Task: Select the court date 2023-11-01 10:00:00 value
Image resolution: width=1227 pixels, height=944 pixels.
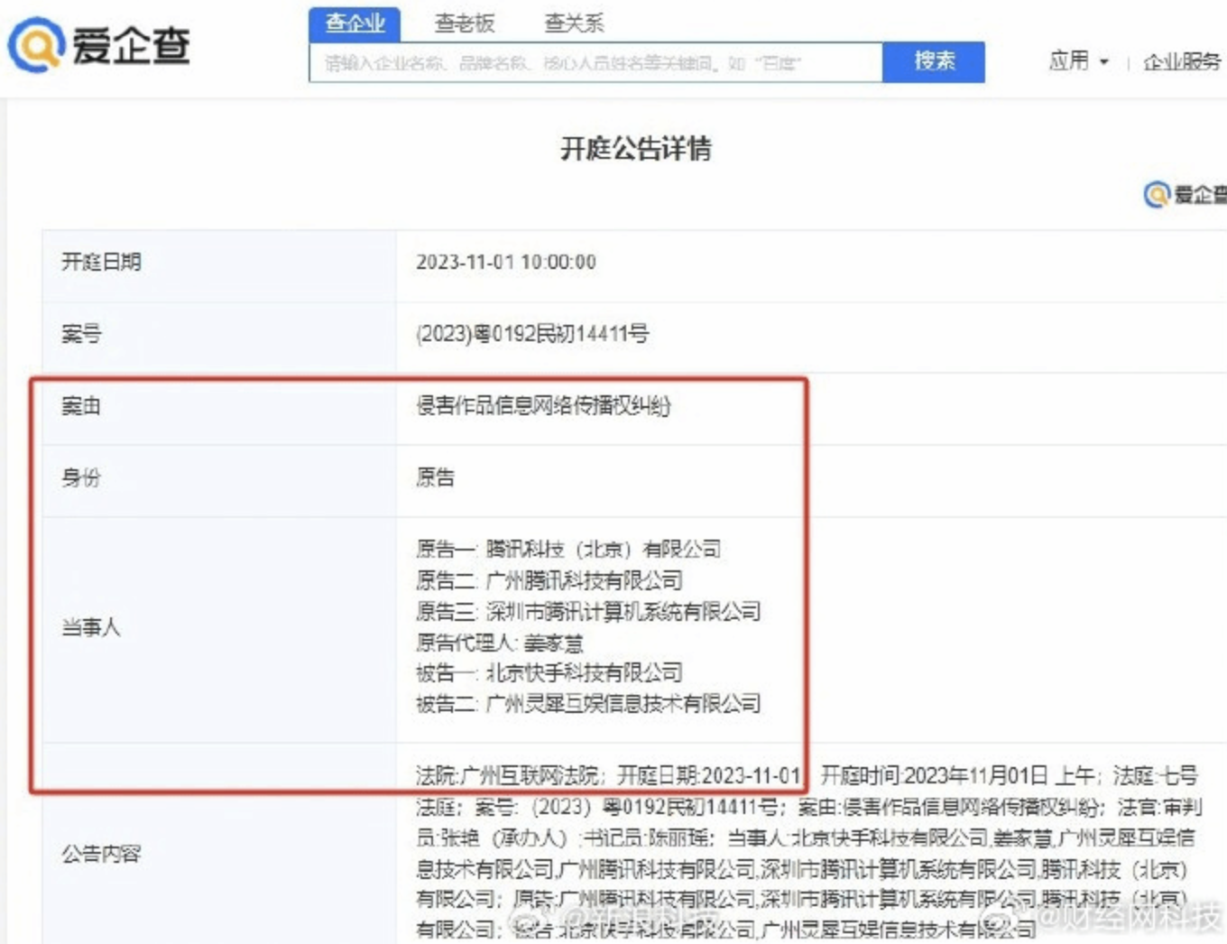Action: (x=506, y=263)
